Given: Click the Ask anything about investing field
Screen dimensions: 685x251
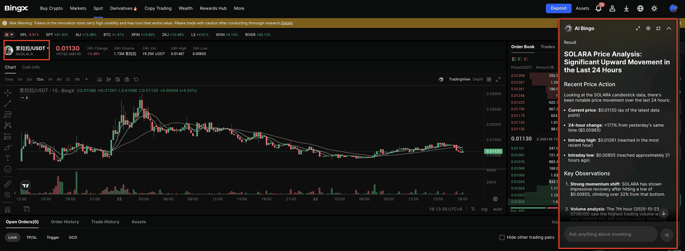Looking at the screenshot, I should pyautogui.click(x=610, y=234).
